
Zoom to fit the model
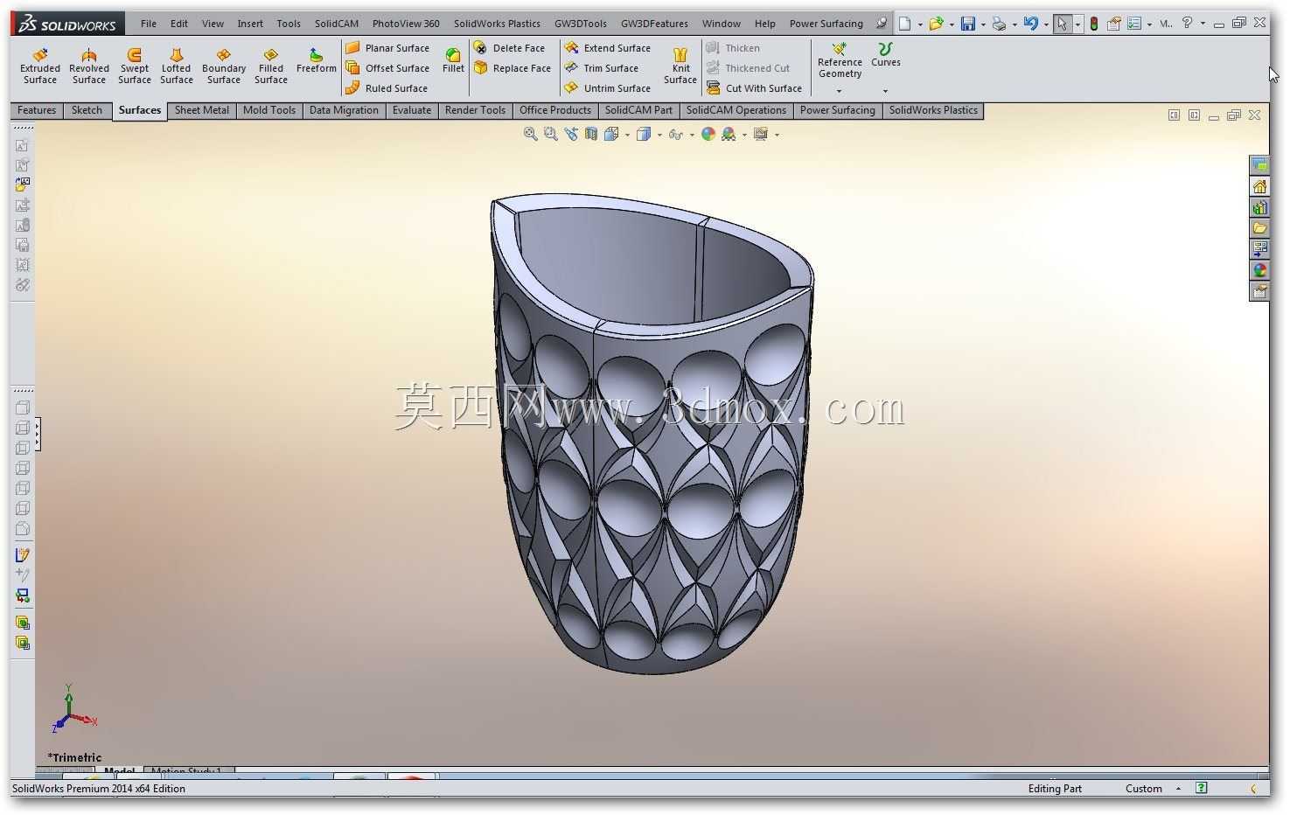click(x=531, y=134)
